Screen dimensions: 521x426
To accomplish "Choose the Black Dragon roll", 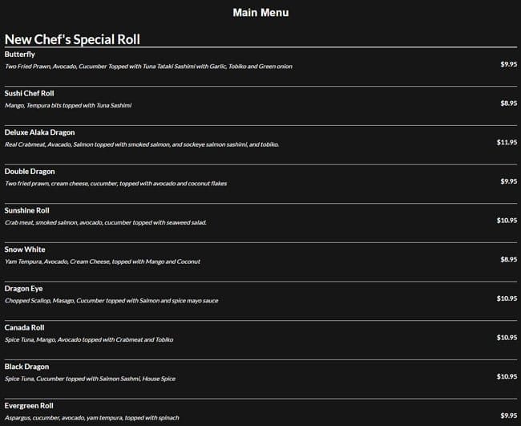I will click(x=26, y=367).
